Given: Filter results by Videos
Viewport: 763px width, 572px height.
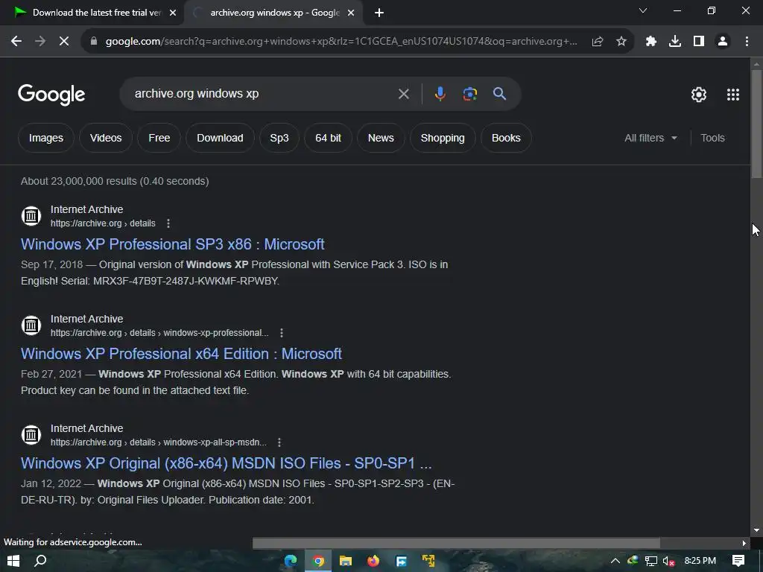Looking at the screenshot, I should (106, 138).
